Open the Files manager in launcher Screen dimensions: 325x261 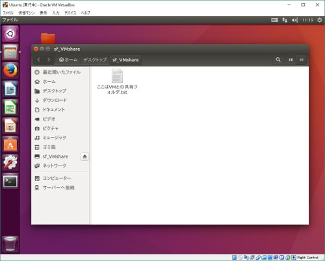(x=10, y=52)
